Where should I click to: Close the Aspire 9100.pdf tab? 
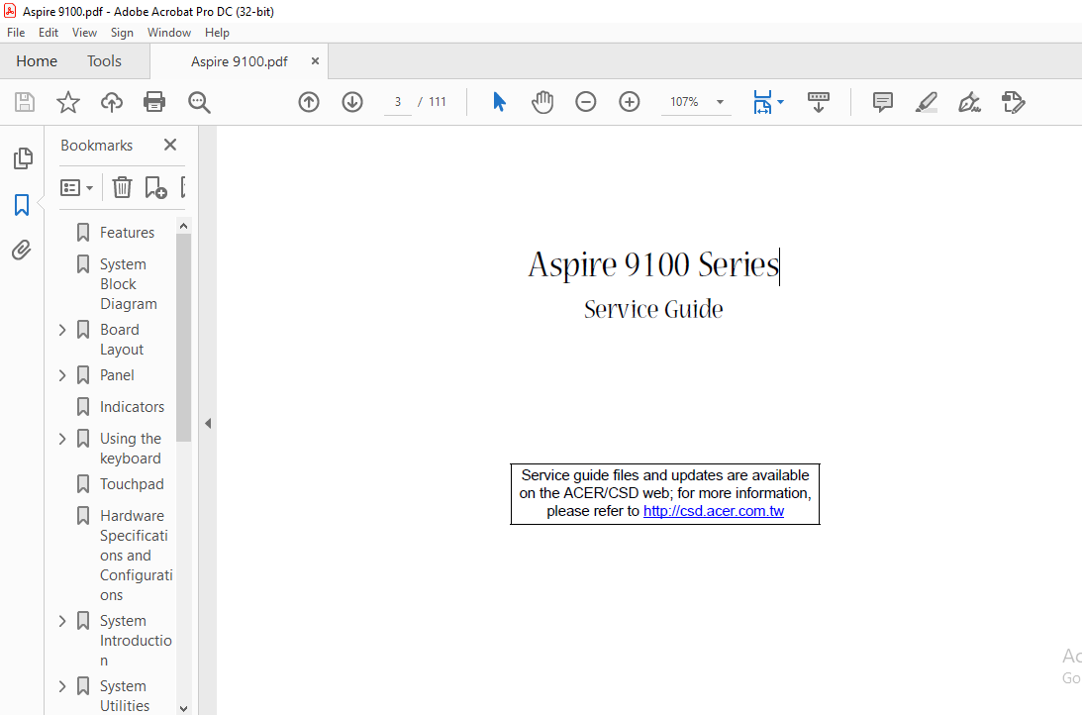[x=315, y=60]
